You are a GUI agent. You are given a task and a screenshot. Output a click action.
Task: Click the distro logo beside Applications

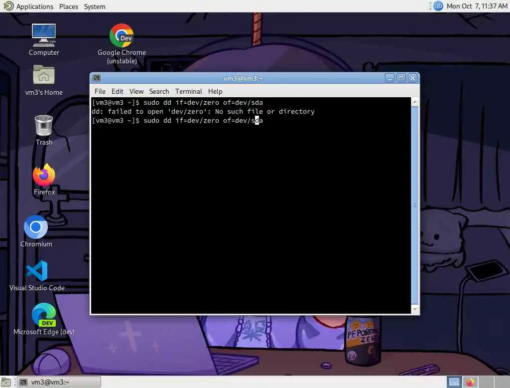click(8, 6)
